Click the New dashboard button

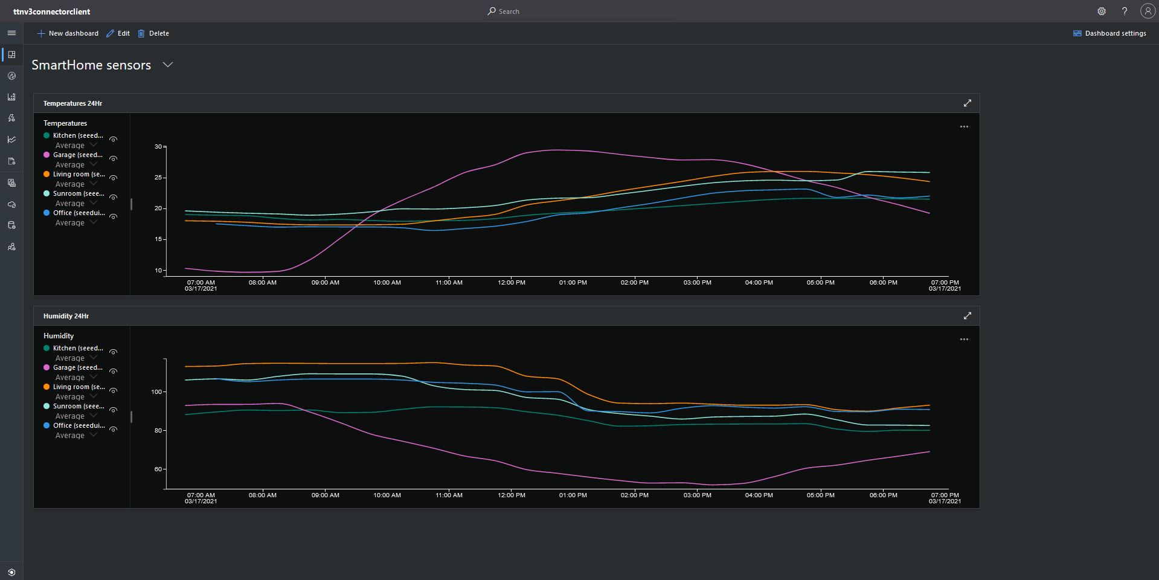pos(68,34)
